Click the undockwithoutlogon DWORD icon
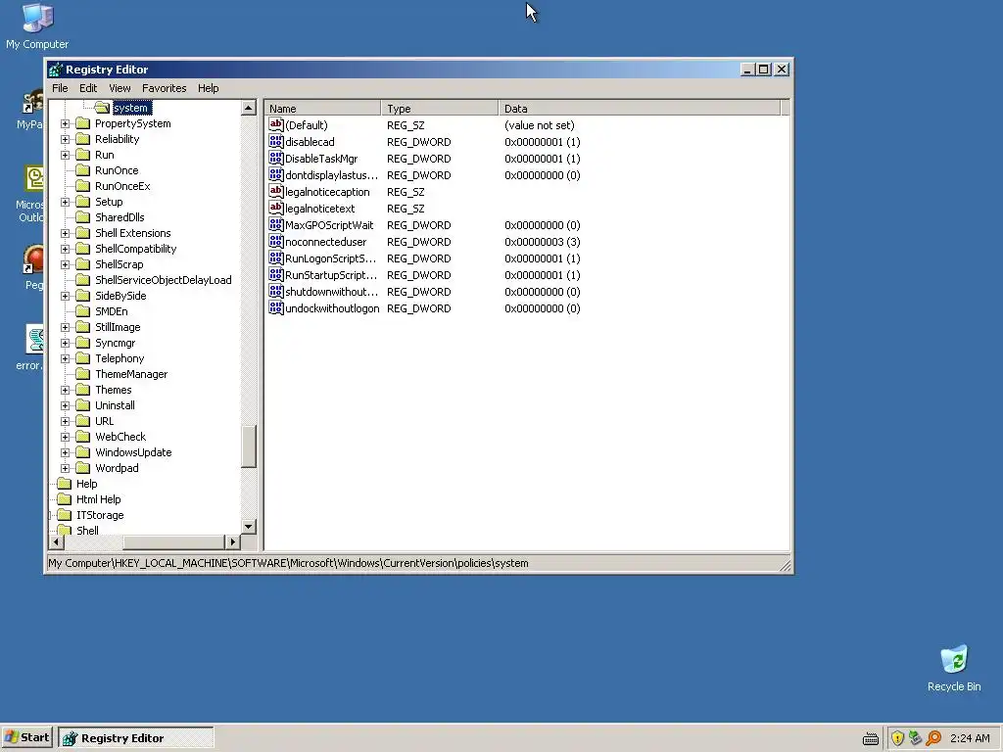Screen dimensions: 1003x752 point(275,307)
